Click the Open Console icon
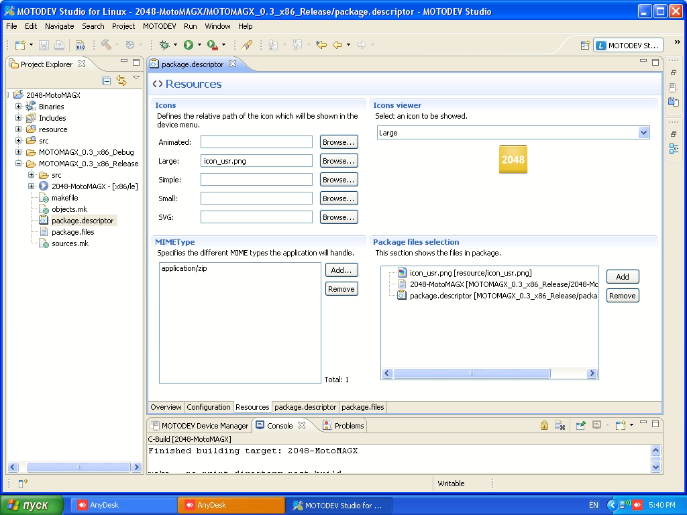Screen dimensions: 687x515 tap(621, 425)
